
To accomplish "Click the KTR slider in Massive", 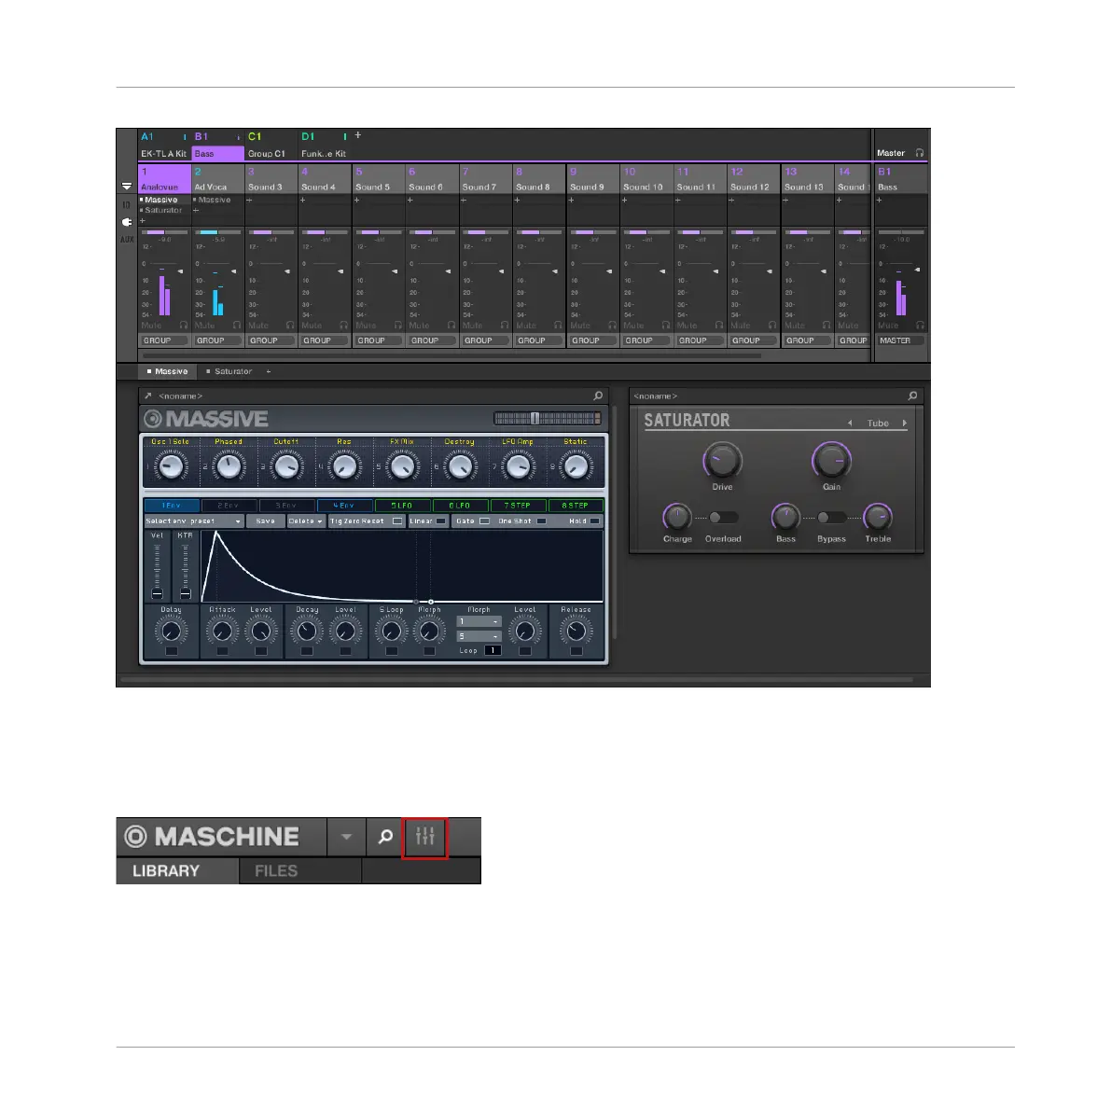I will [185, 569].
